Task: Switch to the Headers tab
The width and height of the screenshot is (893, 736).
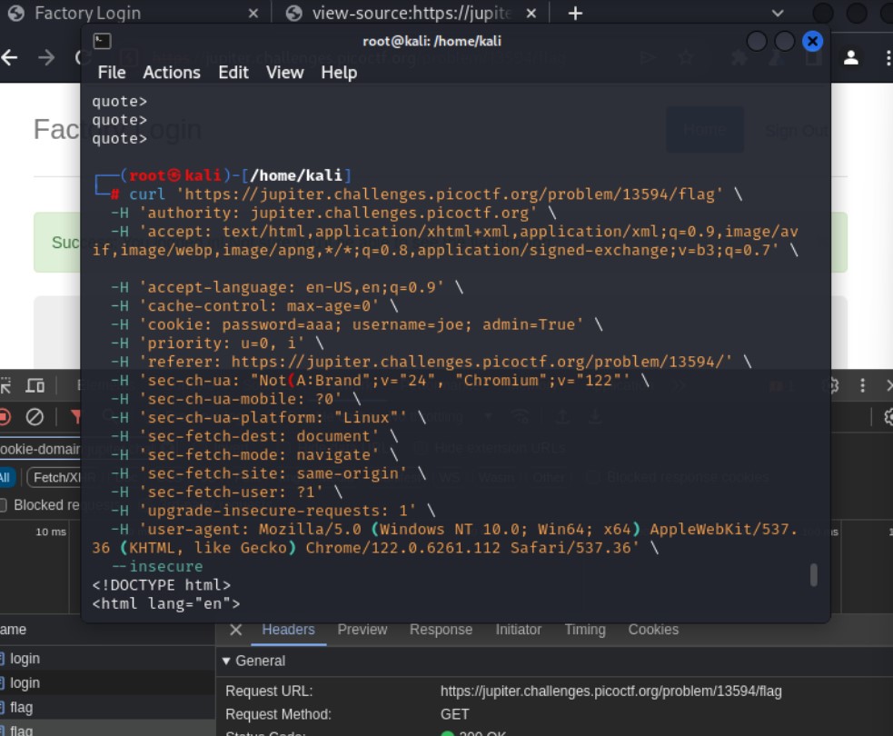Action: pyautogui.click(x=288, y=630)
